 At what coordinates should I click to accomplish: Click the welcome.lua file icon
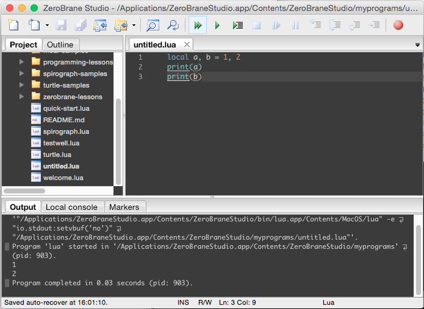tap(36, 178)
